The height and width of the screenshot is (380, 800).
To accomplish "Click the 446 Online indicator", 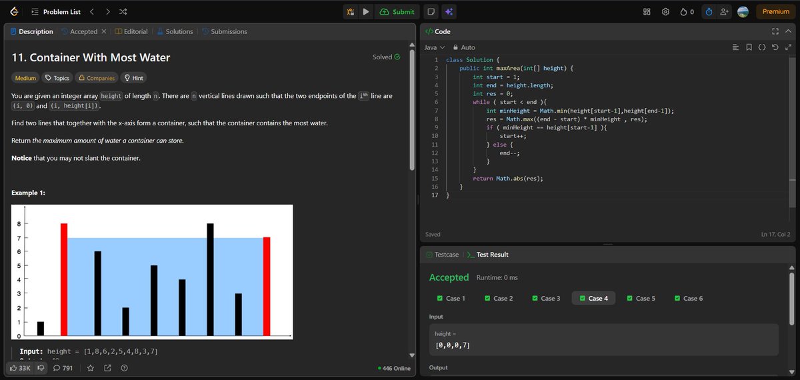I will (394, 368).
